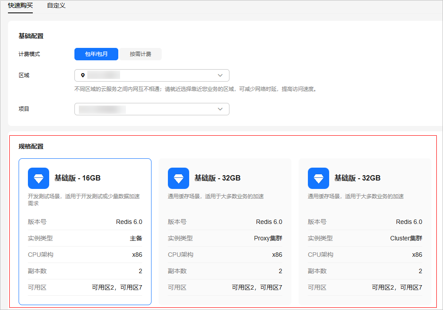Click 可用区2，可用区7 in the Cluster集群 card
Image resolution: width=443 pixels, height=310 pixels.
397,287
